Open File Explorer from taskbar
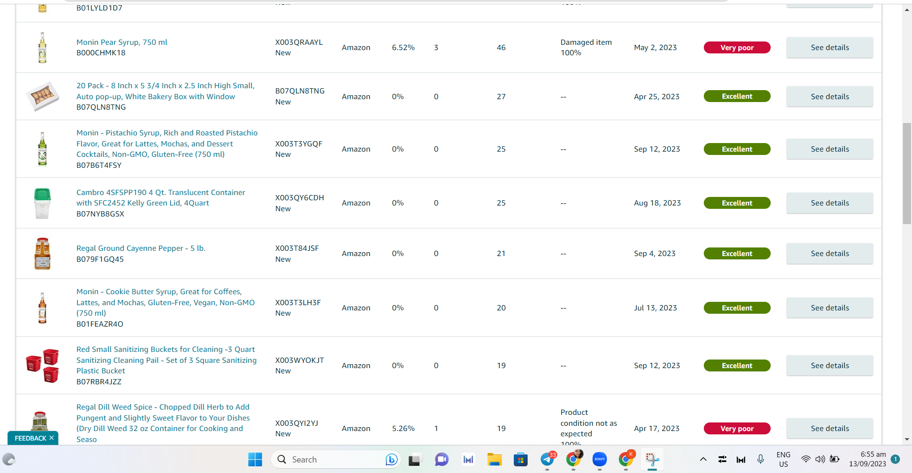 coord(494,459)
